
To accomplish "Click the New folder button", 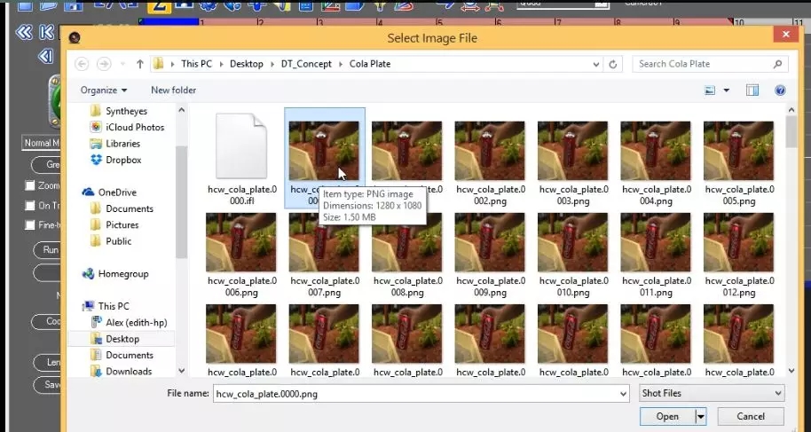I will [x=173, y=90].
